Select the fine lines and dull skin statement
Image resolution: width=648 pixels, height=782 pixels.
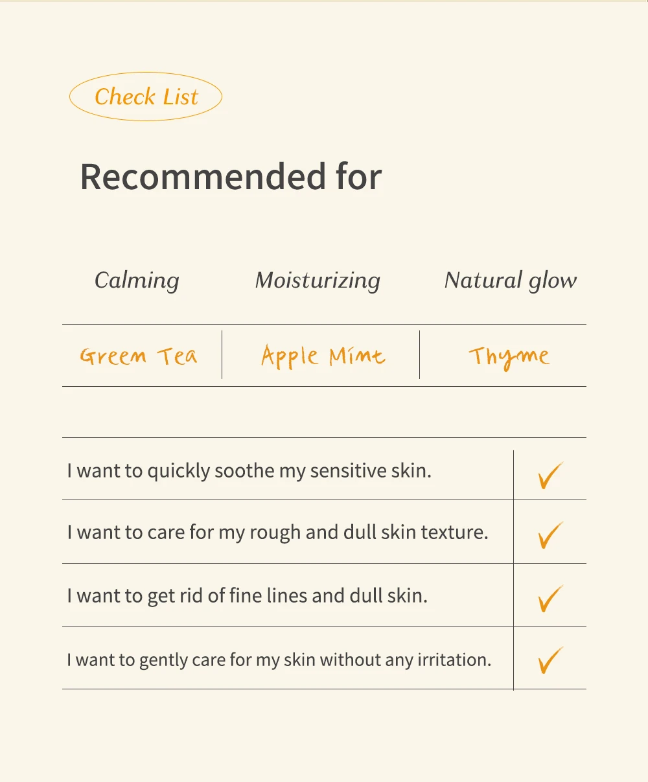[247, 595]
